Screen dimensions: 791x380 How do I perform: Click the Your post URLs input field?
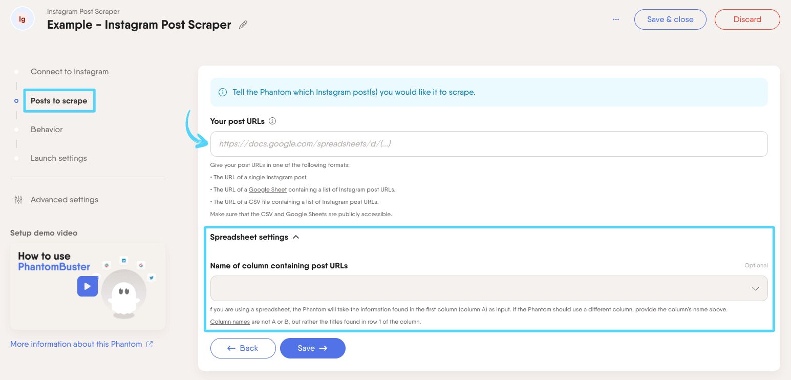click(x=489, y=144)
